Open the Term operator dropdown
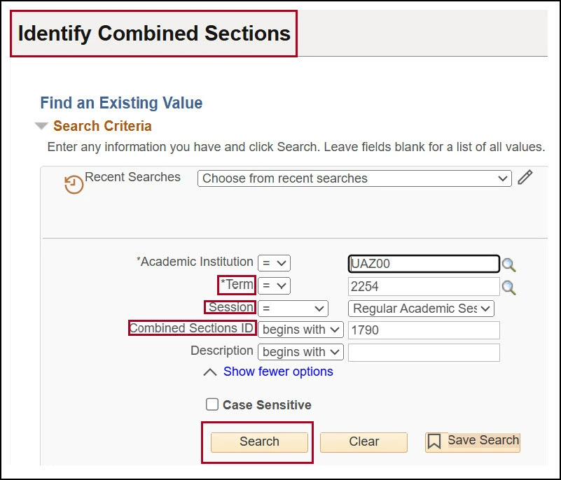 [x=274, y=286]
